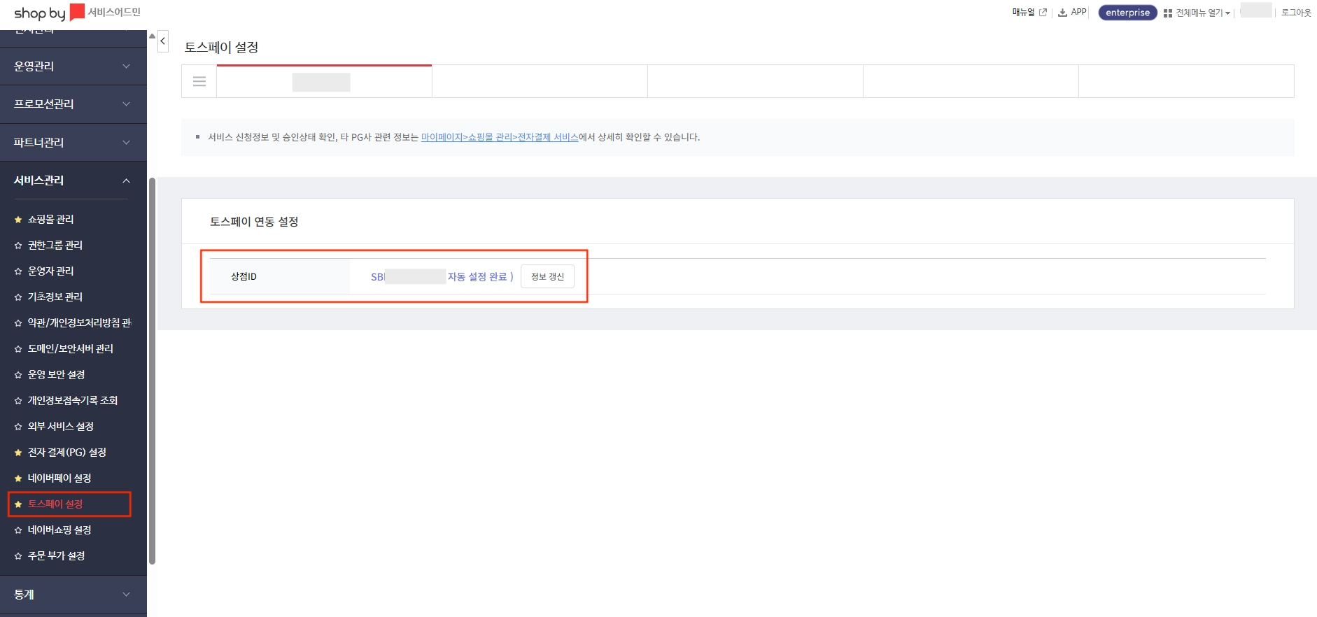Click the 서비스어드민 header text
The width and height of the screenshot is (1317, 617).
(114, 13)
